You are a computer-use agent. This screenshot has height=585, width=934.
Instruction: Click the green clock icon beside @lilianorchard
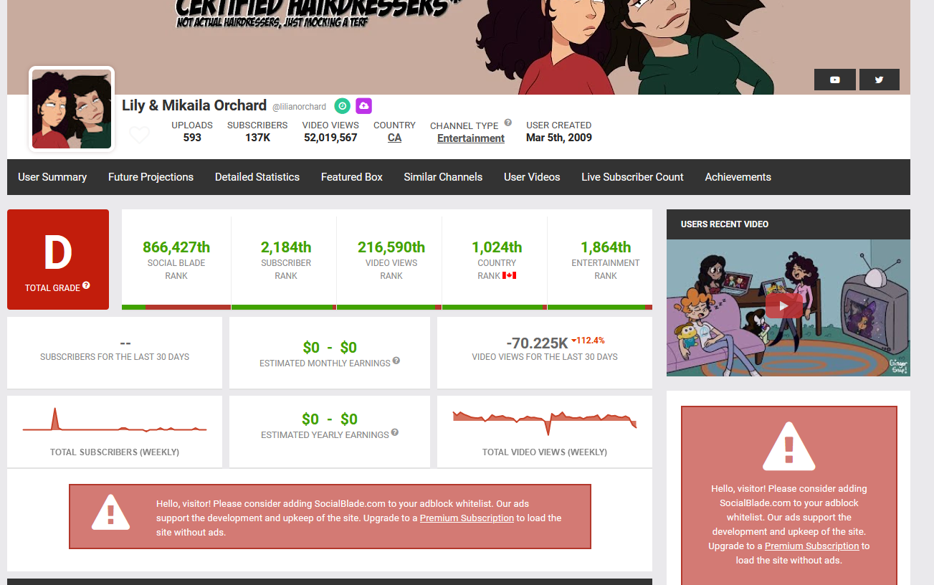[x=343, y=106]
